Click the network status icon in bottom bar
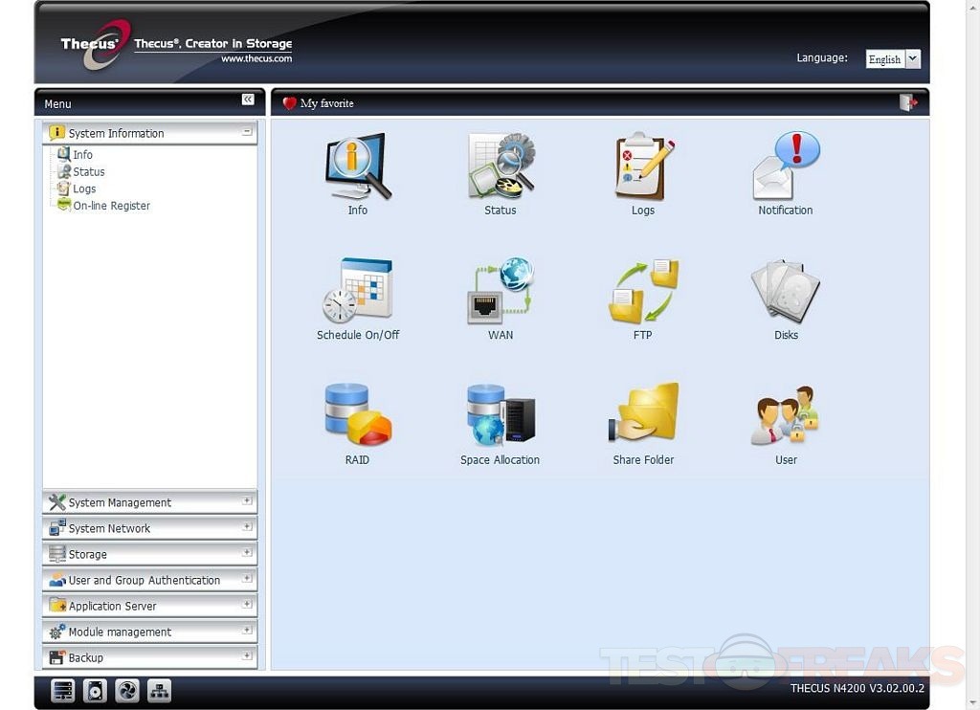Viewport: 980px width, 710px height. [159, 691]
